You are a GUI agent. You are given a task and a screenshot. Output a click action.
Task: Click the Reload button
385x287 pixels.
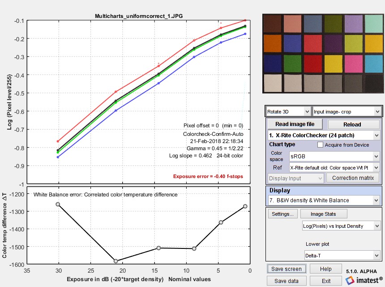pos(353,124)
